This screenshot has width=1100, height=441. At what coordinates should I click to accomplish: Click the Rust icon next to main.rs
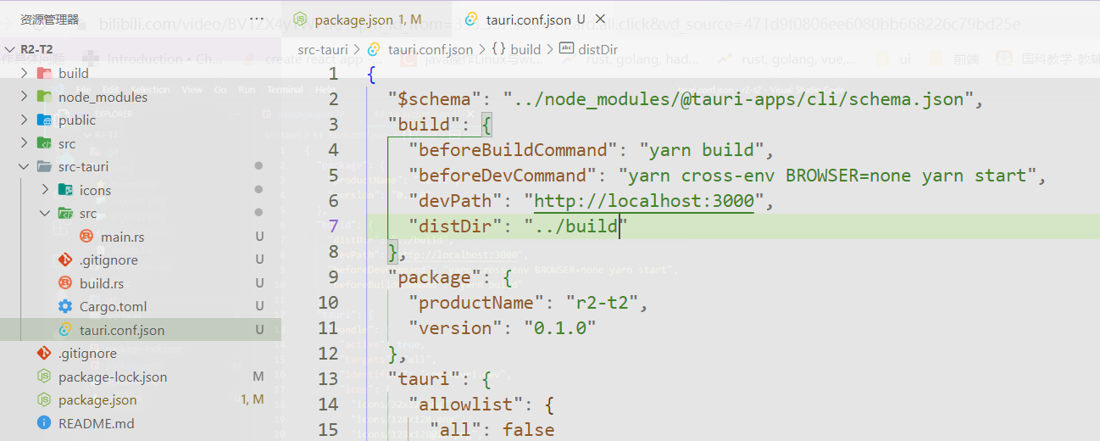tap(86, 237)
